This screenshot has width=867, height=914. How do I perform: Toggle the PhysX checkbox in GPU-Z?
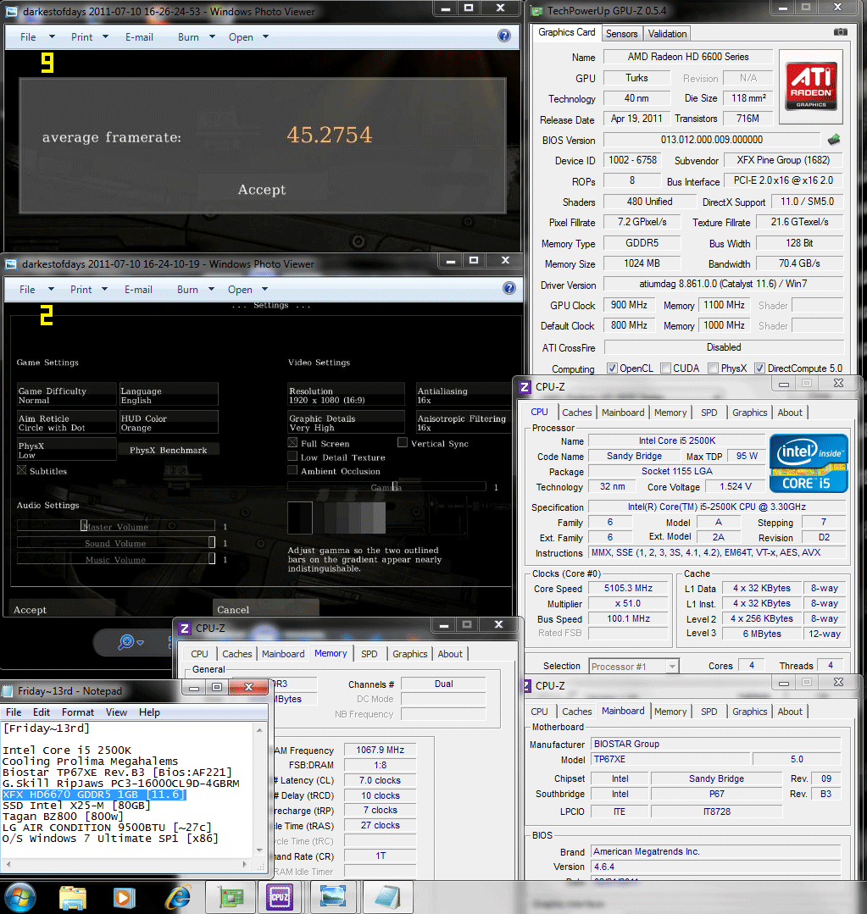click(713, 368)
